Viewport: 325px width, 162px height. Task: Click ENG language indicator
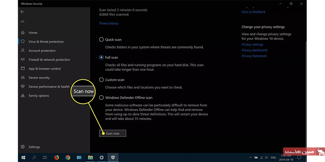(273, 158)
